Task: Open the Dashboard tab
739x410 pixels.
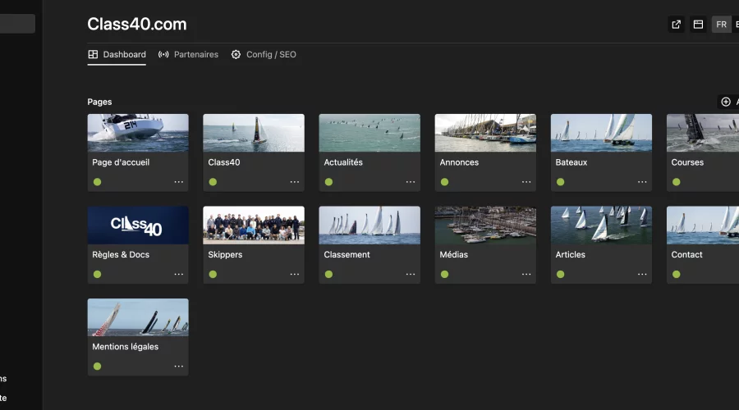Action: [117, 55]
